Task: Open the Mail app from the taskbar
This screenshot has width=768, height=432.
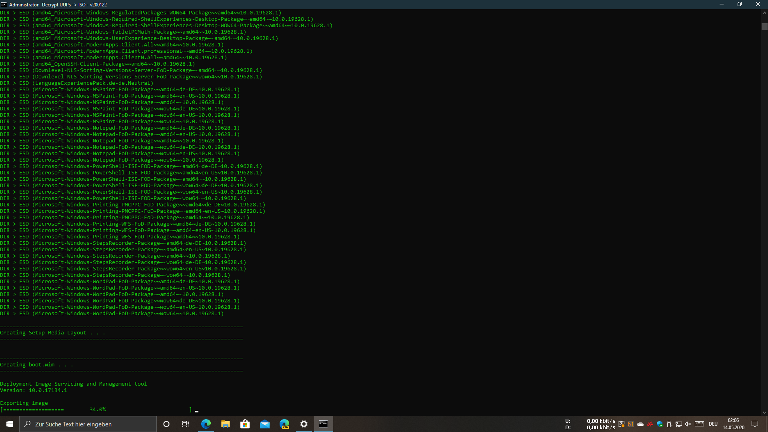Action: point(264,424)
